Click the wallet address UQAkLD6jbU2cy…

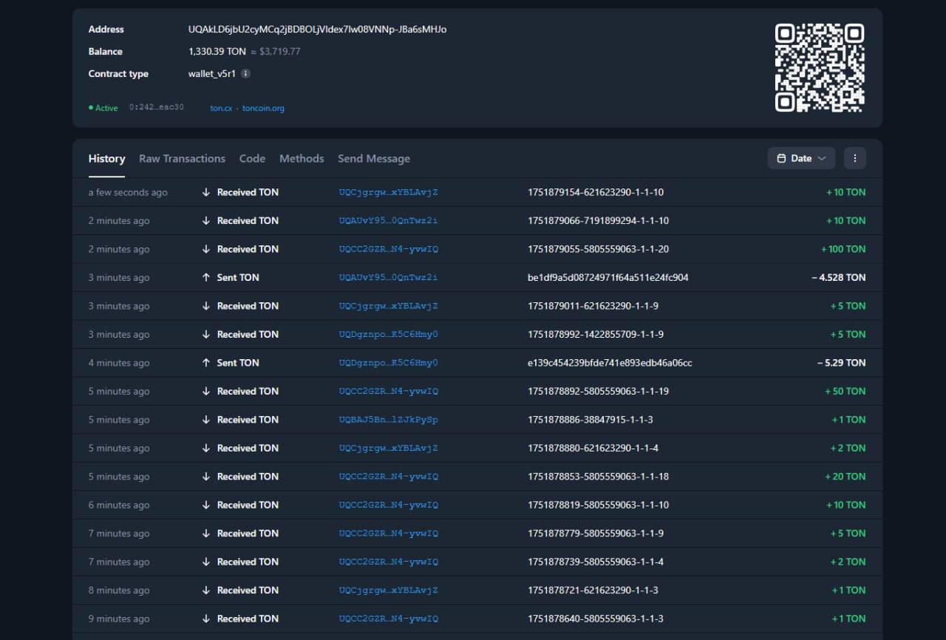(317, 30)
